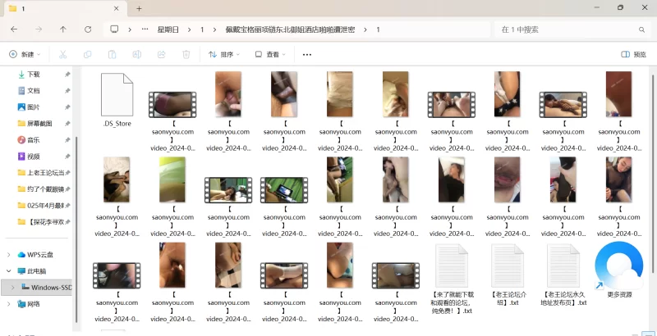
Task: Open the new tab plus button
Action: [x=139, y=8]
